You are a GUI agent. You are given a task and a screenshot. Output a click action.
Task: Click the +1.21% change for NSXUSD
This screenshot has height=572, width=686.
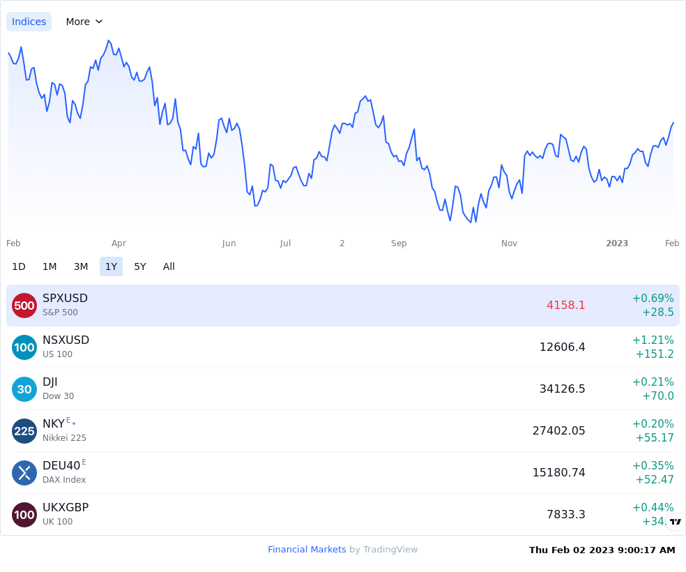pos(653,340)
